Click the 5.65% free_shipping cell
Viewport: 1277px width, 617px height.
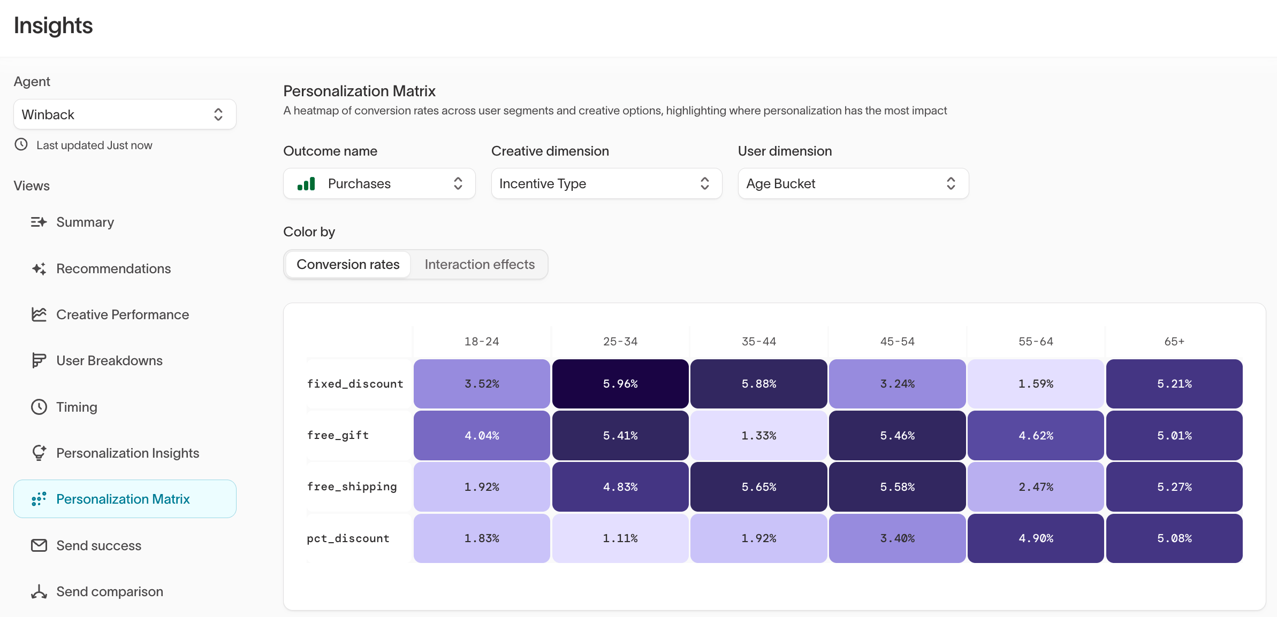(x=759, y=487)
